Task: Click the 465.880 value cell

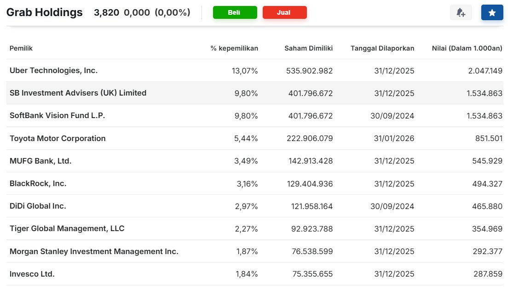Action: tap(487, 206)
